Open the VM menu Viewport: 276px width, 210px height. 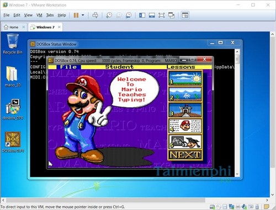tap(39, 15)
